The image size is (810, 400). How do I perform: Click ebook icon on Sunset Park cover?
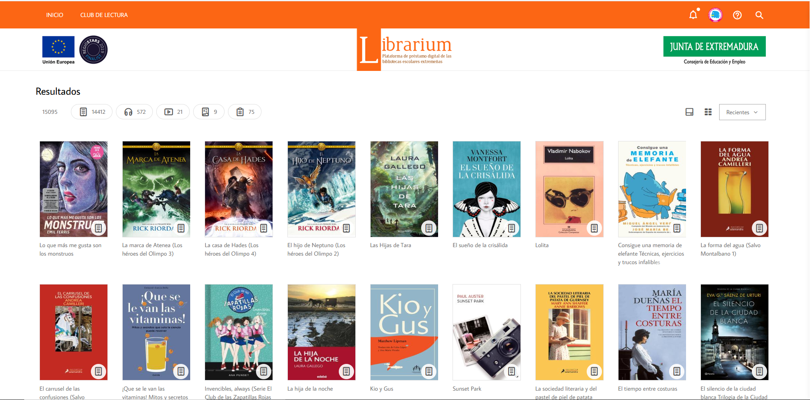pos(512,372)
